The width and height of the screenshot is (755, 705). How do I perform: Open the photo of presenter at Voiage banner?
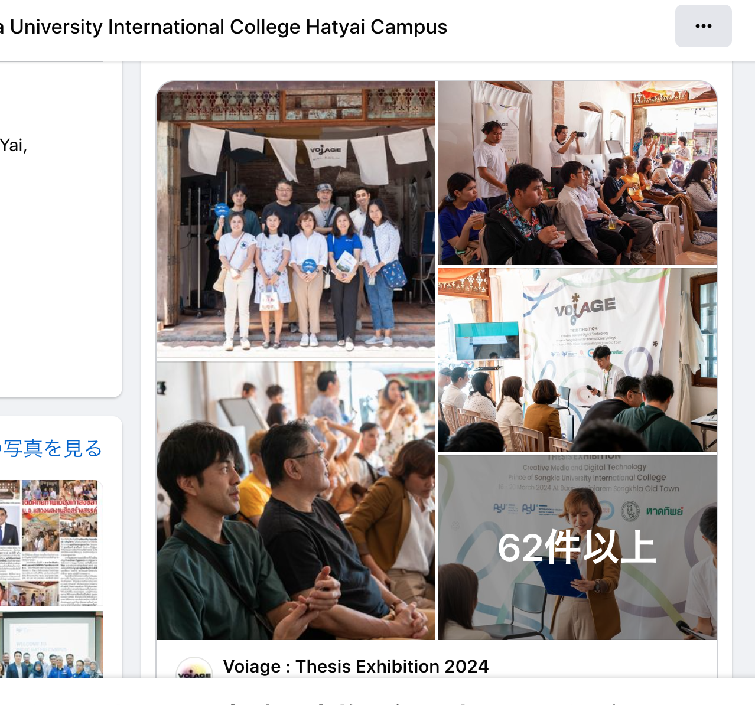coord(577,360)
